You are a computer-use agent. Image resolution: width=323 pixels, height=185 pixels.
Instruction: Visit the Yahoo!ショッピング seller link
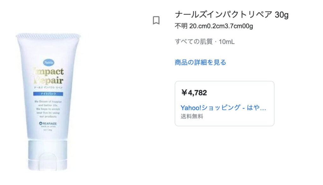223,108
